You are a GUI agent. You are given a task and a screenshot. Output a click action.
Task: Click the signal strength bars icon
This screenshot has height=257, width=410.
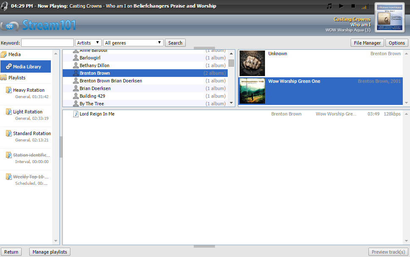coord(365,6)
